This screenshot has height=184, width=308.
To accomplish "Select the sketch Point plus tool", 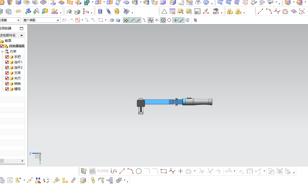I will click(180, 171).
